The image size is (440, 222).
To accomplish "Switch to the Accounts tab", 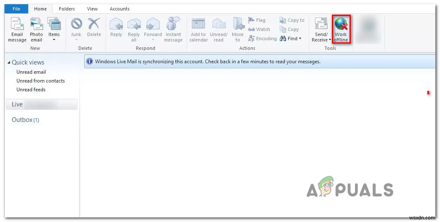I will (x=119, y=9).
